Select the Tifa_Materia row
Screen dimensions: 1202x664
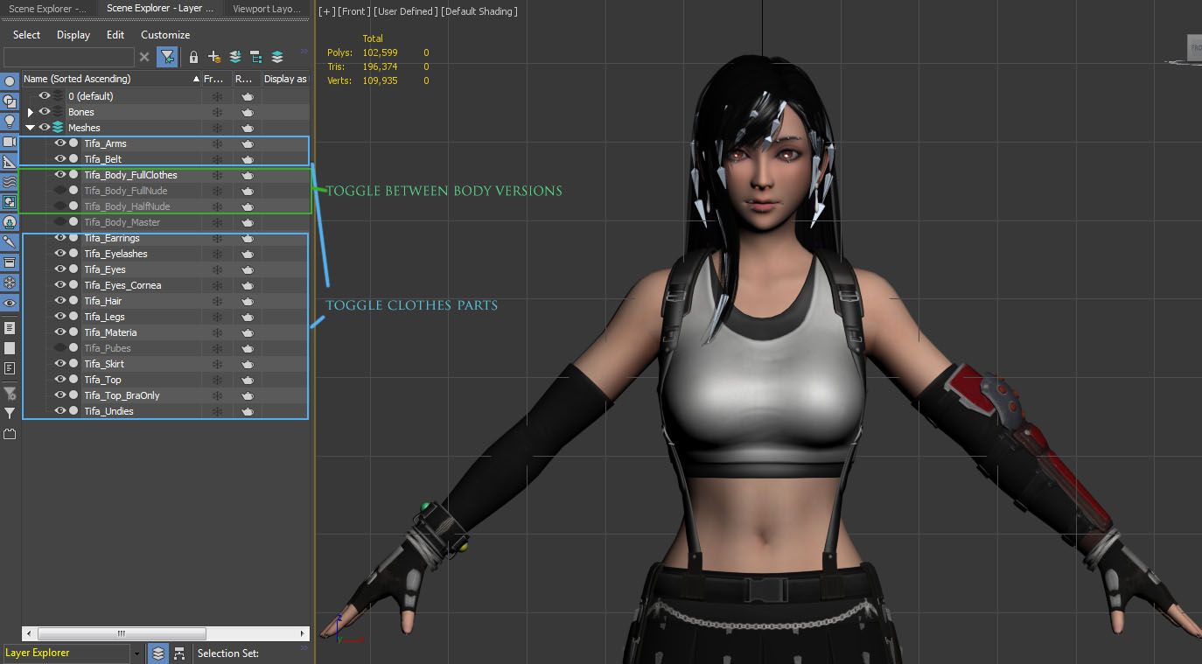[x=165, y=332]
